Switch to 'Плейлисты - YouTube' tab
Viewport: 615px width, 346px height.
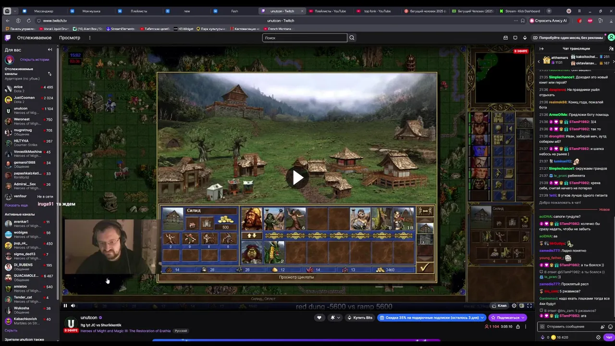click(329, 11)
